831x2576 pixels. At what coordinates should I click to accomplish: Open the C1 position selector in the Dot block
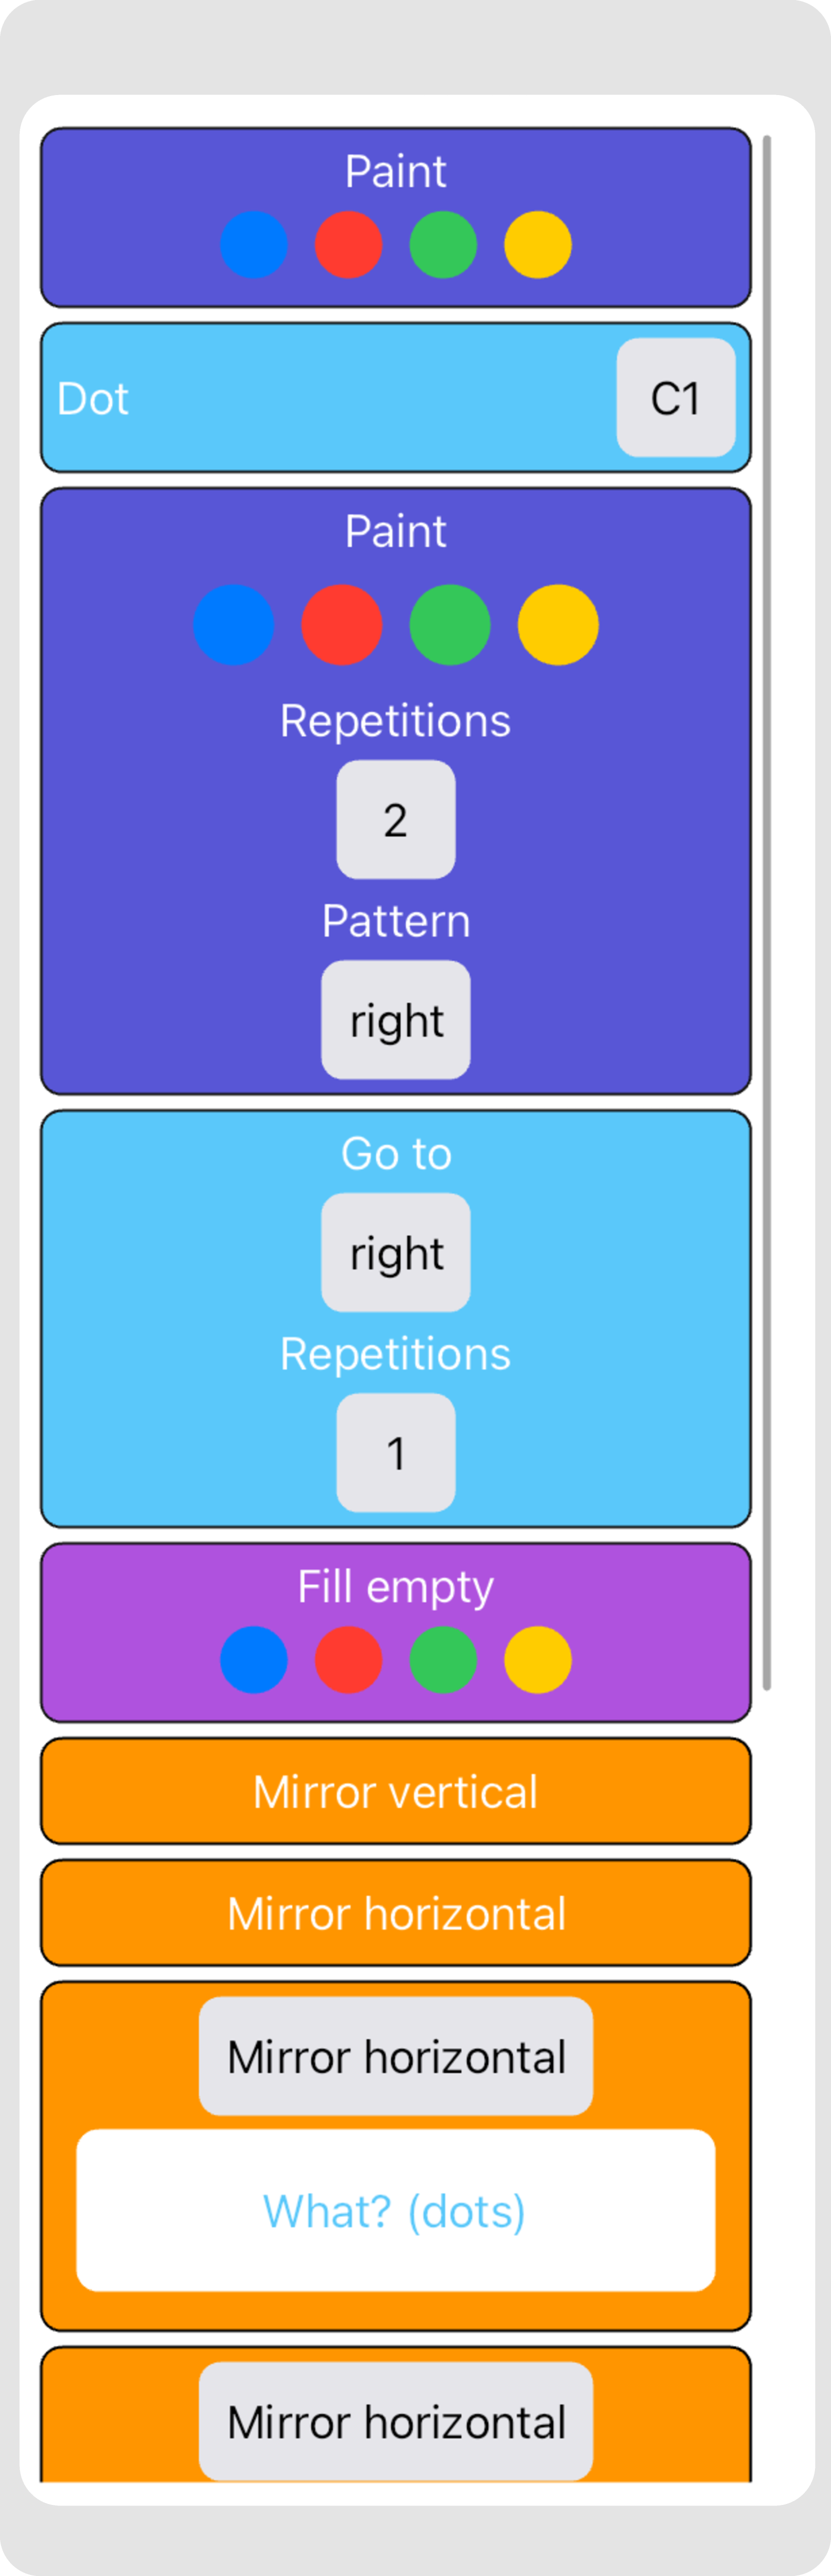pos(676,397)
